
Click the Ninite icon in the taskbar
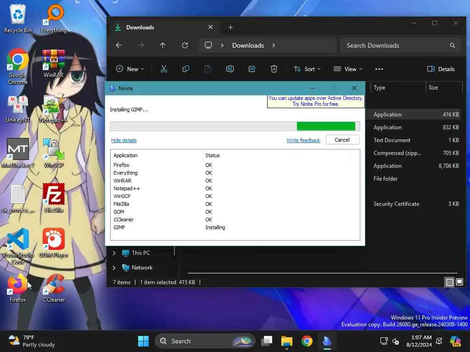(x=327, y=341)
